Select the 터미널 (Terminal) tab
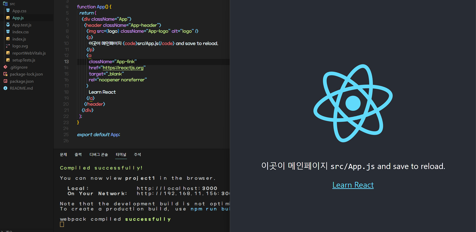476x232 pixels. click(x=121, y=154)
